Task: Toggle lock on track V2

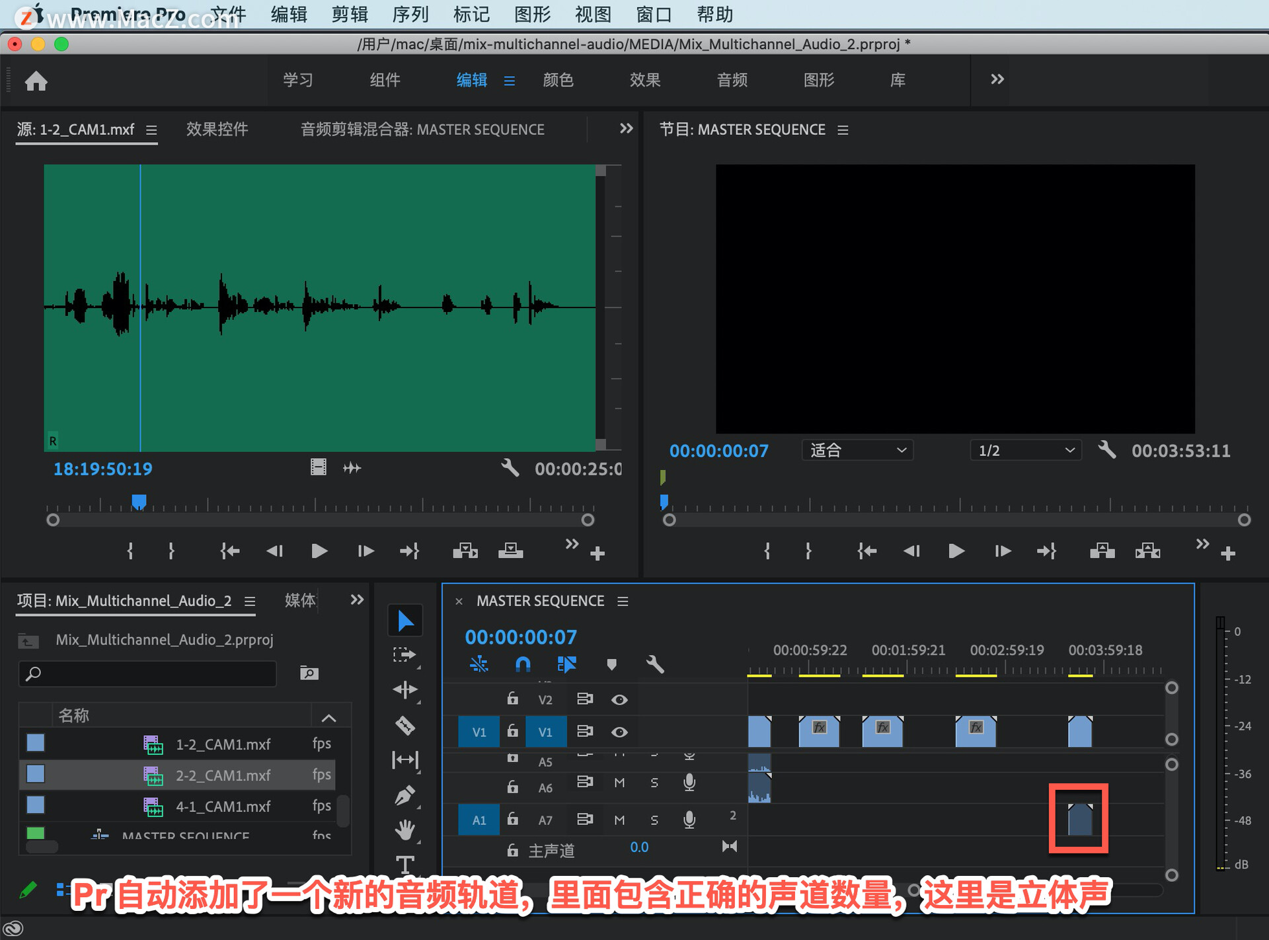Action: click(x=512, y=698)
